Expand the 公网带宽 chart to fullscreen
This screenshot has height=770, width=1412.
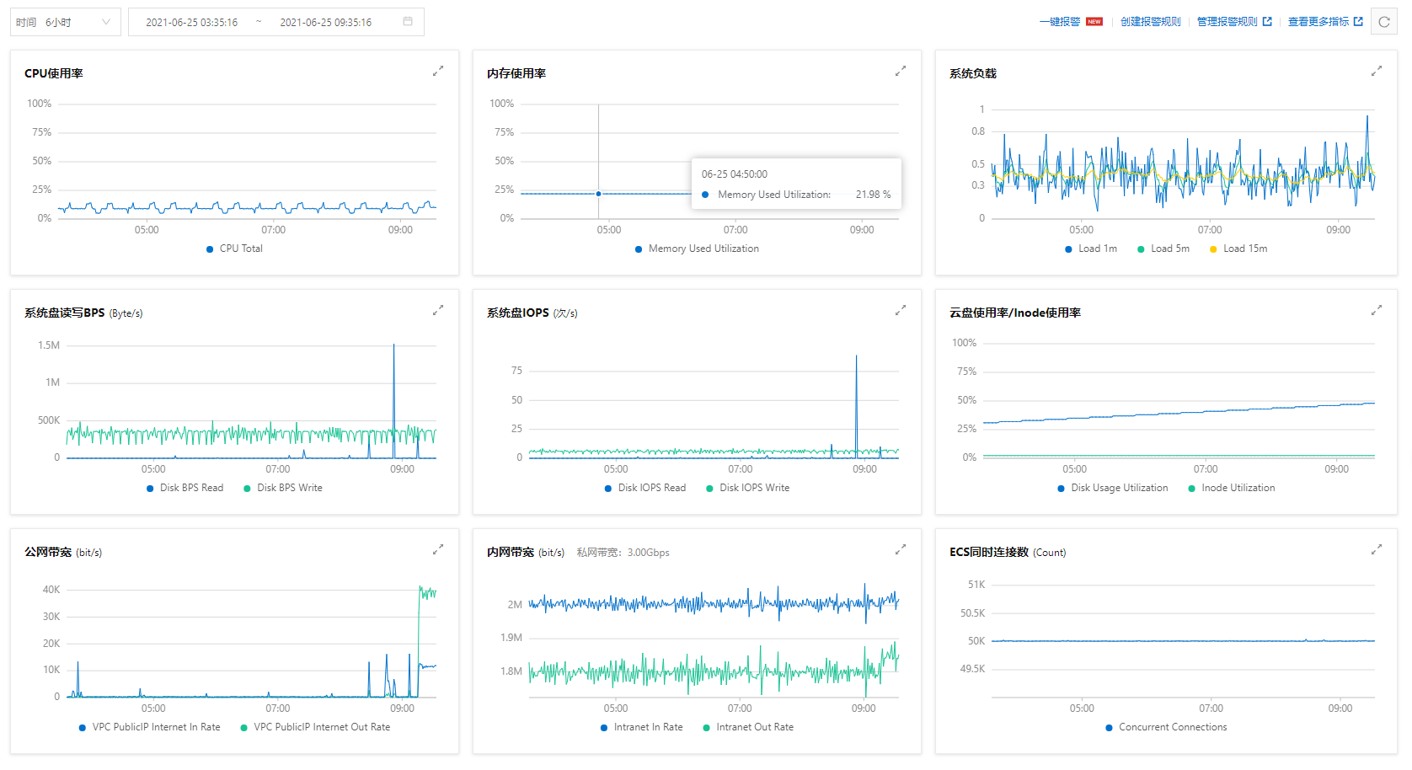[x=438, y=550]
